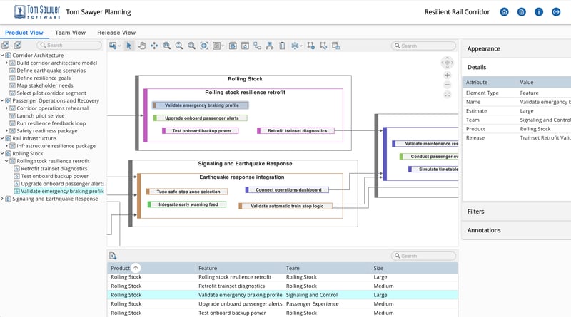Activate the hand pan tool

[x=141, y=46]
